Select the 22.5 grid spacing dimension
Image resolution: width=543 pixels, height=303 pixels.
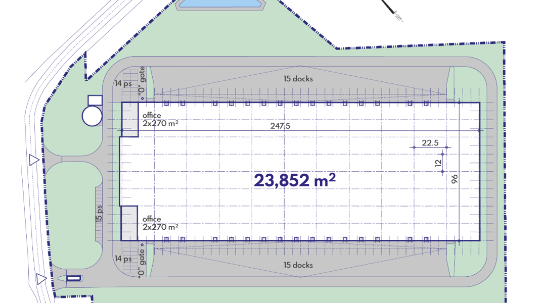pos(430,142)
